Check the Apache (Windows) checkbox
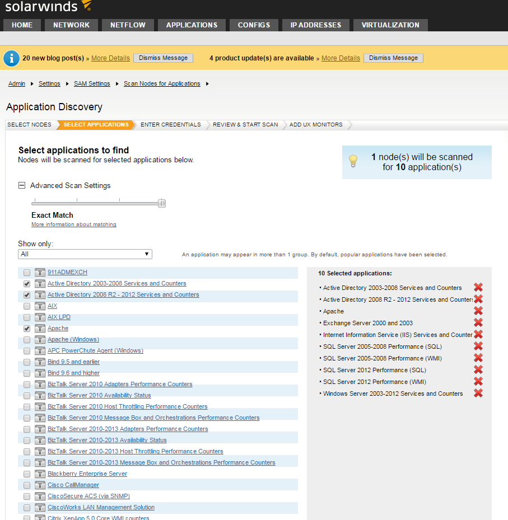This screenshot has height=520, width=508. point(27,340)
